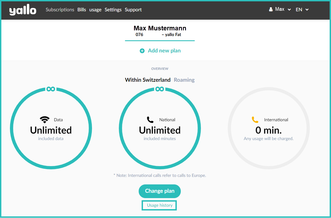Viewport: 331px width, 218px height.
Task: Click the Wi-Fi Data icon
Action: (45, 120)
